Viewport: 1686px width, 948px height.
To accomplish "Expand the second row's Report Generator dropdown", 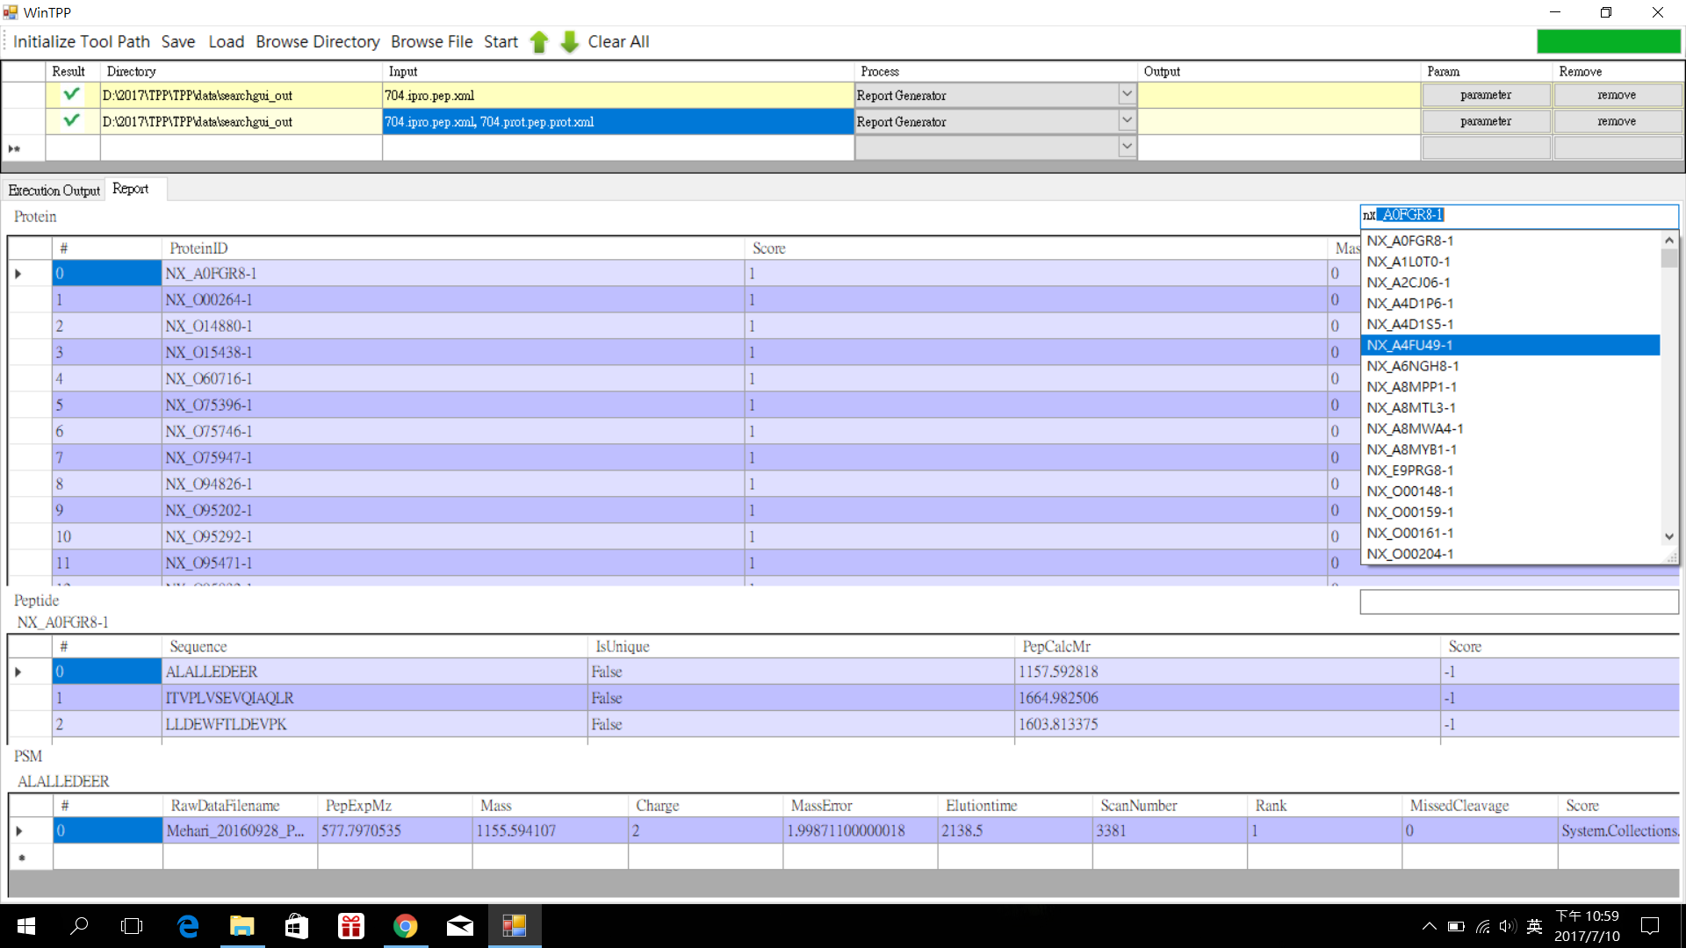I will (1127, 120).
